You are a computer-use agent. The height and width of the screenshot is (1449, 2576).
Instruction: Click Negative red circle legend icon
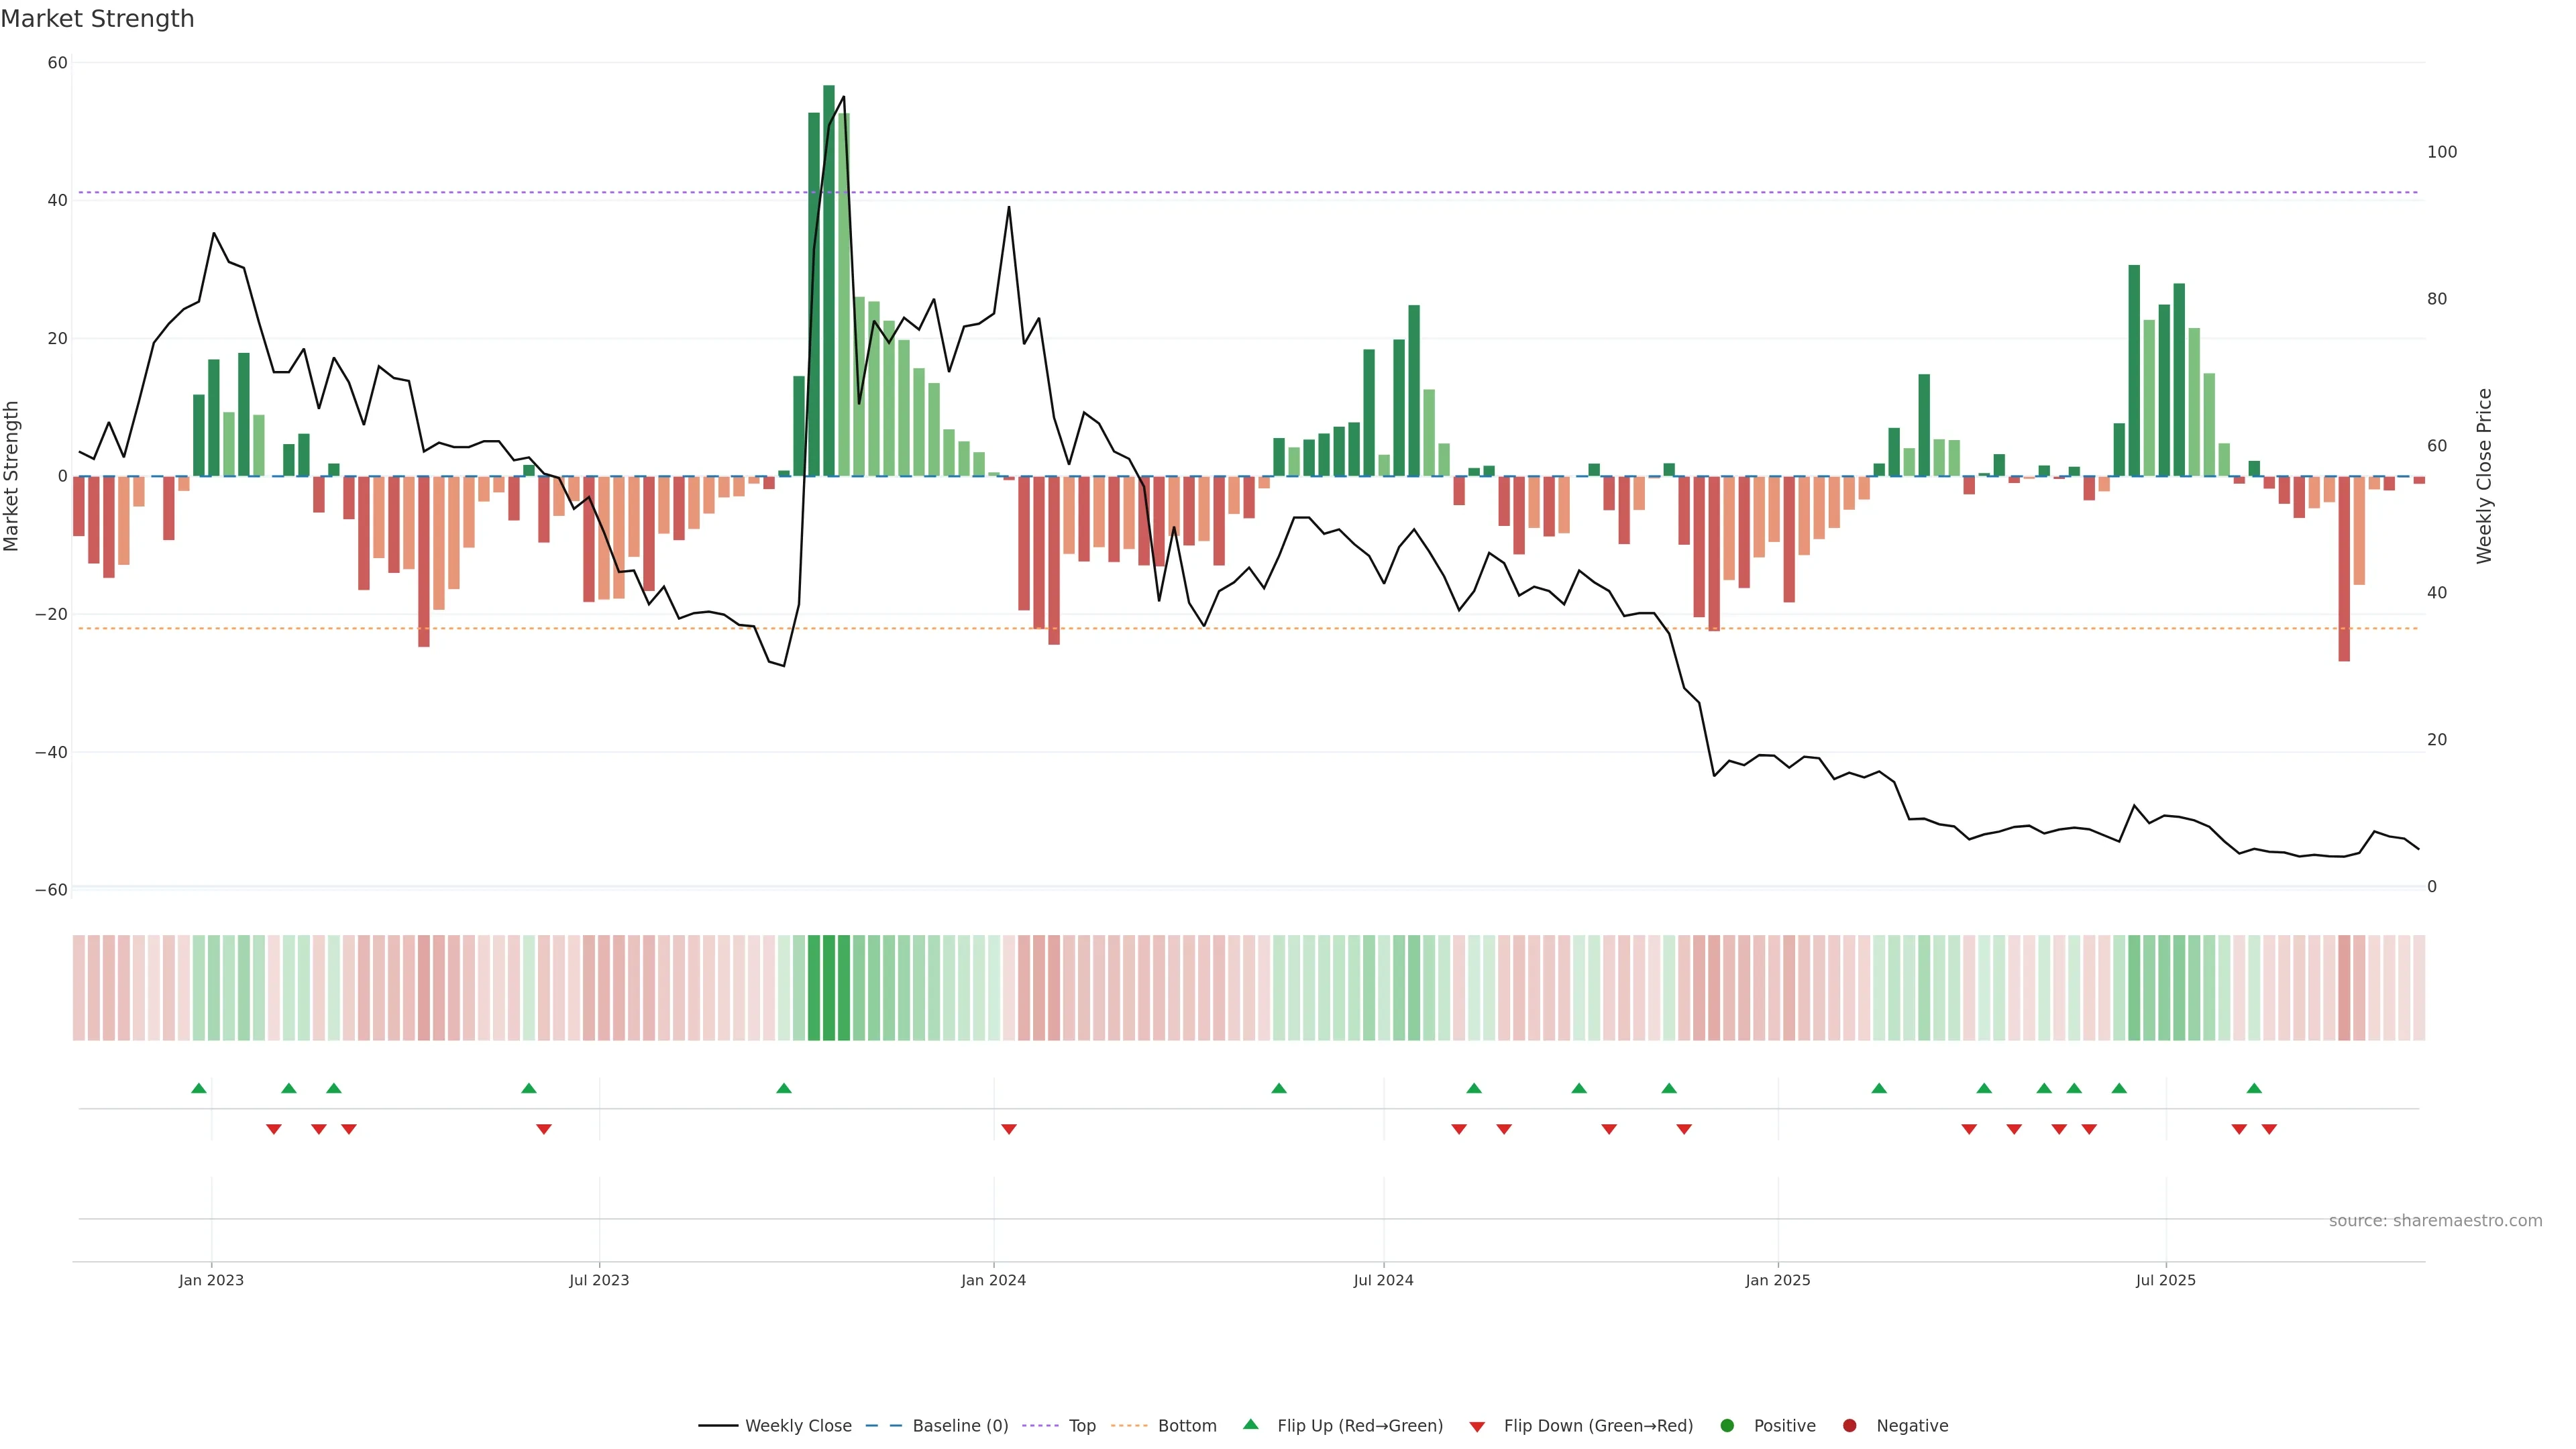click(x=1849, y=1426)
